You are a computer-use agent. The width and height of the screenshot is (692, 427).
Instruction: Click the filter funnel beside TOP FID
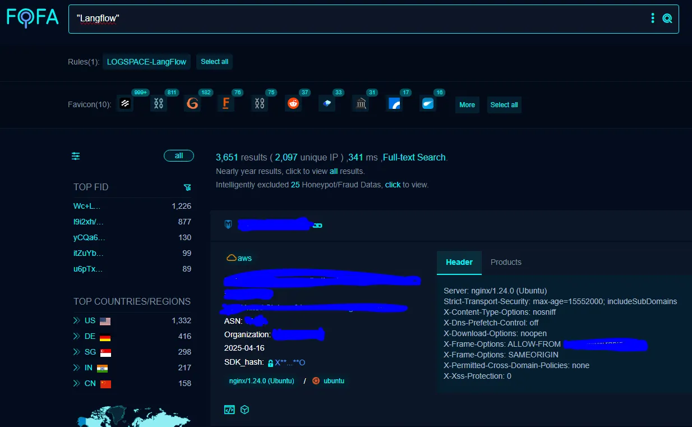187,187
